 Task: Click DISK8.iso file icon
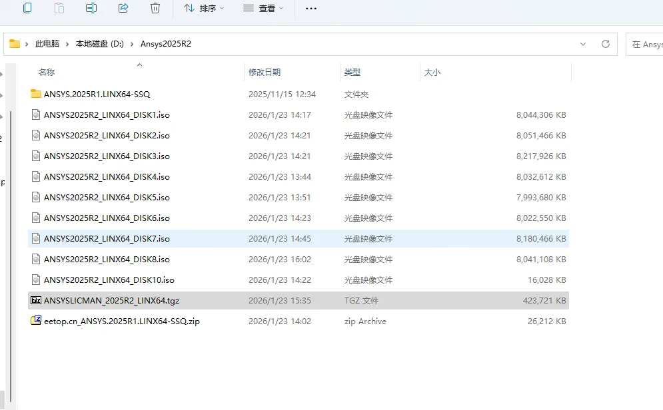(36, 260)
